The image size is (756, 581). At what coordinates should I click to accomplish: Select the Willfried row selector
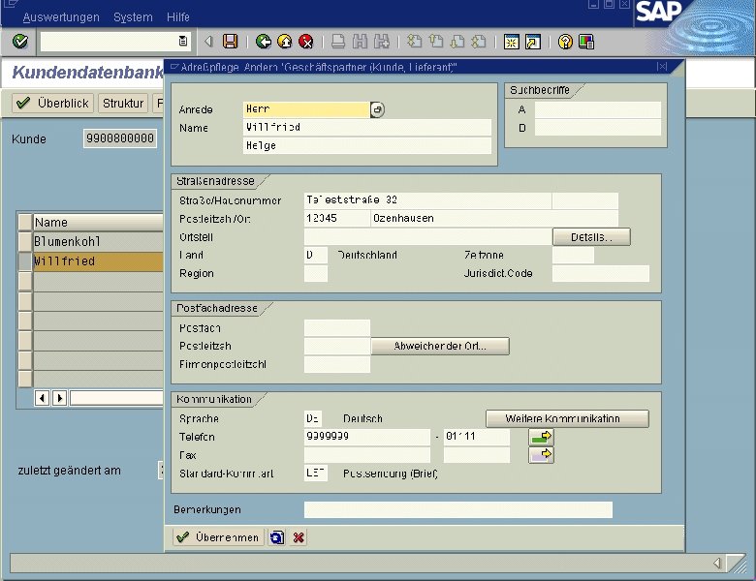(x=25, y=261)
